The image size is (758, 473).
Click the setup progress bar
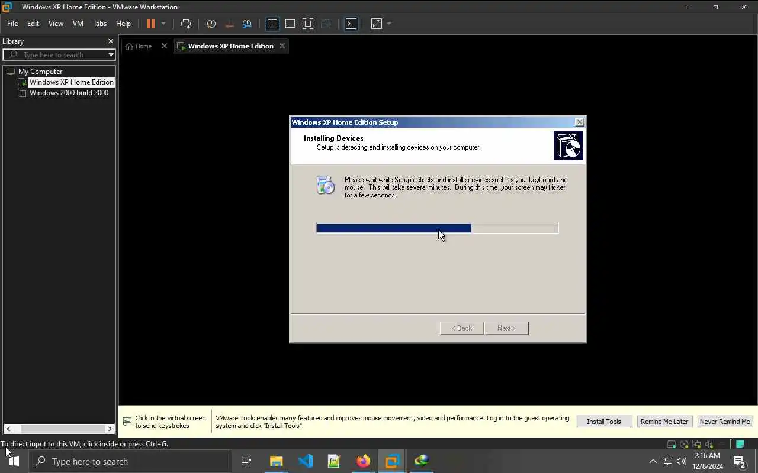(x=438, y=228)
